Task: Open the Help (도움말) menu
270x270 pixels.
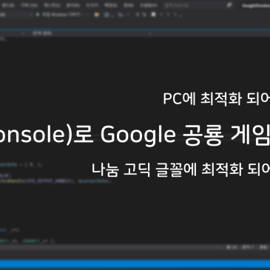Action: coord(149,5)
